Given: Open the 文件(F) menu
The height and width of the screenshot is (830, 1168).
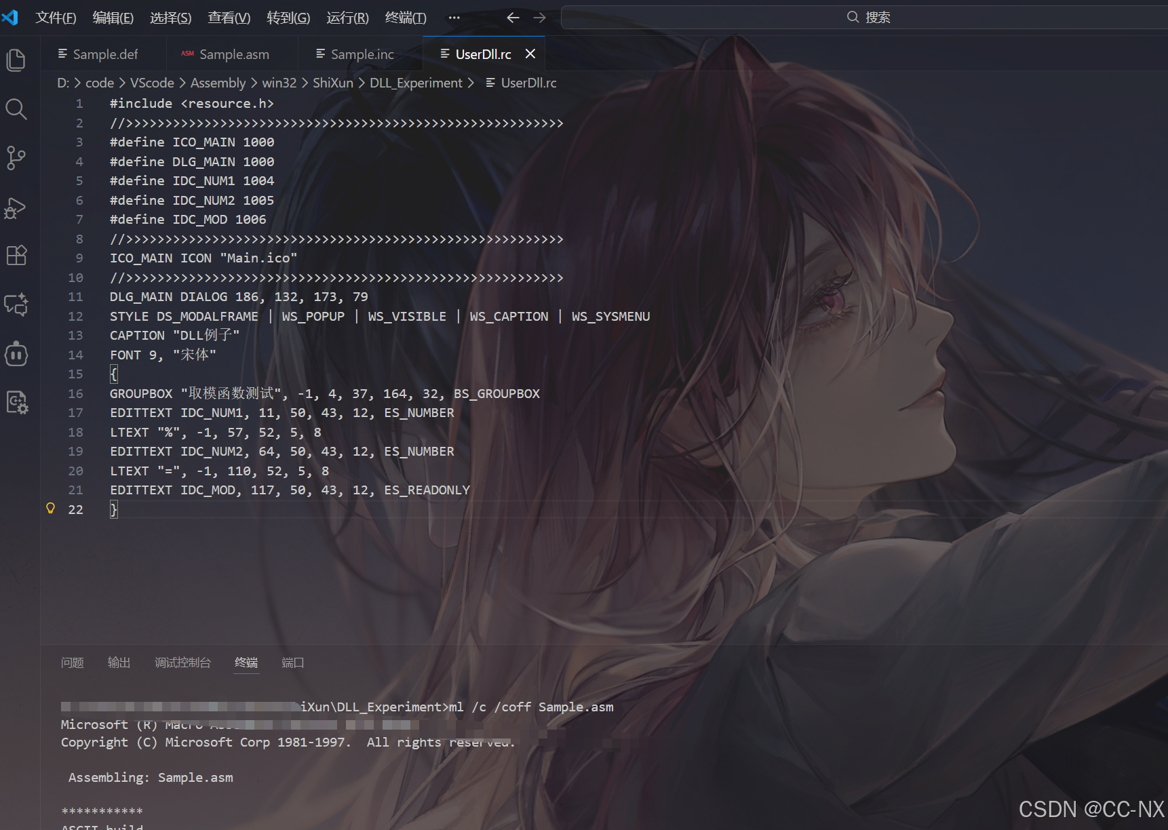Looking at the screenshot, I should coord(56,18).
